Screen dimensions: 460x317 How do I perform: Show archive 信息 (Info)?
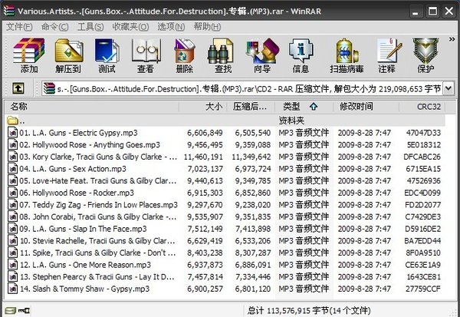pyautogui.click(x=301, y=55)
